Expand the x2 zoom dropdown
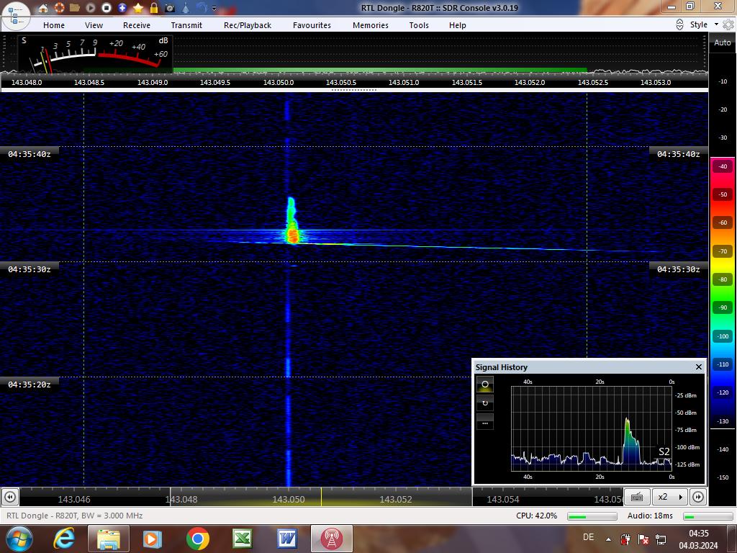The width and height of the screenshot is (737, 553). (x=680, y=497)
